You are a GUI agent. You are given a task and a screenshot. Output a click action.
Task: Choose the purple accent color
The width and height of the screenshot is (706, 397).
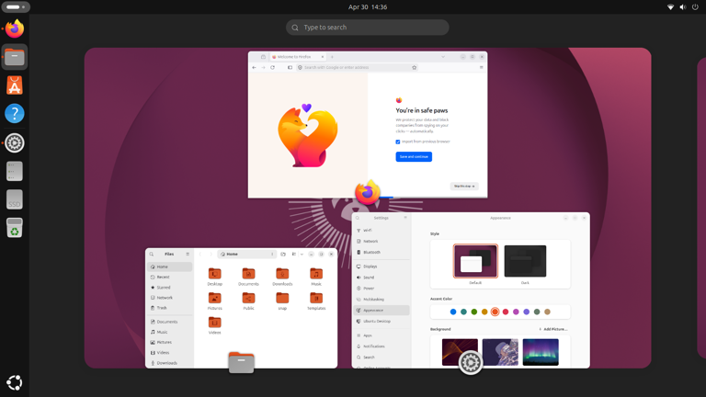coord(527,312)
